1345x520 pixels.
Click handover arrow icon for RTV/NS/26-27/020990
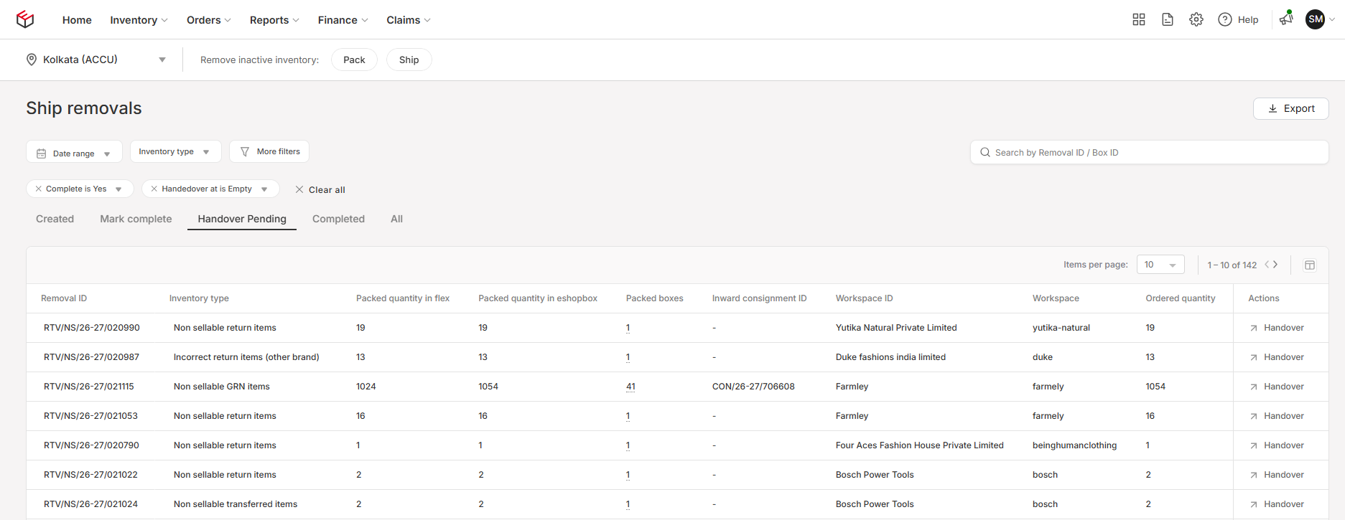[1254, 328]
